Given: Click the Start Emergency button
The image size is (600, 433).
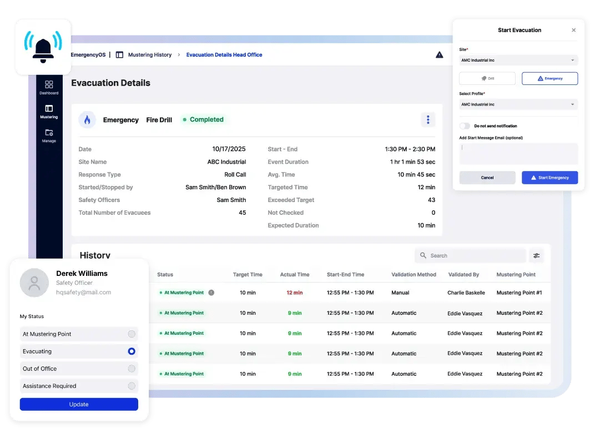Looking at the screenshot, I should (550, 178).
